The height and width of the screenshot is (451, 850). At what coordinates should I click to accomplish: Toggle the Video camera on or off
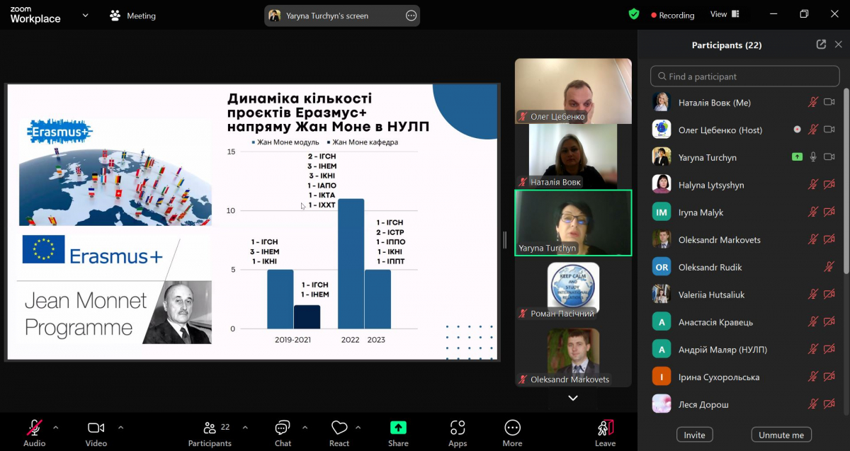click(96, 432)
